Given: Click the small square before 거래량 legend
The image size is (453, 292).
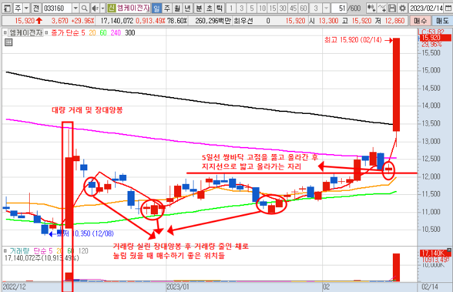Looking at the screenshot, I should coord(5,251).
